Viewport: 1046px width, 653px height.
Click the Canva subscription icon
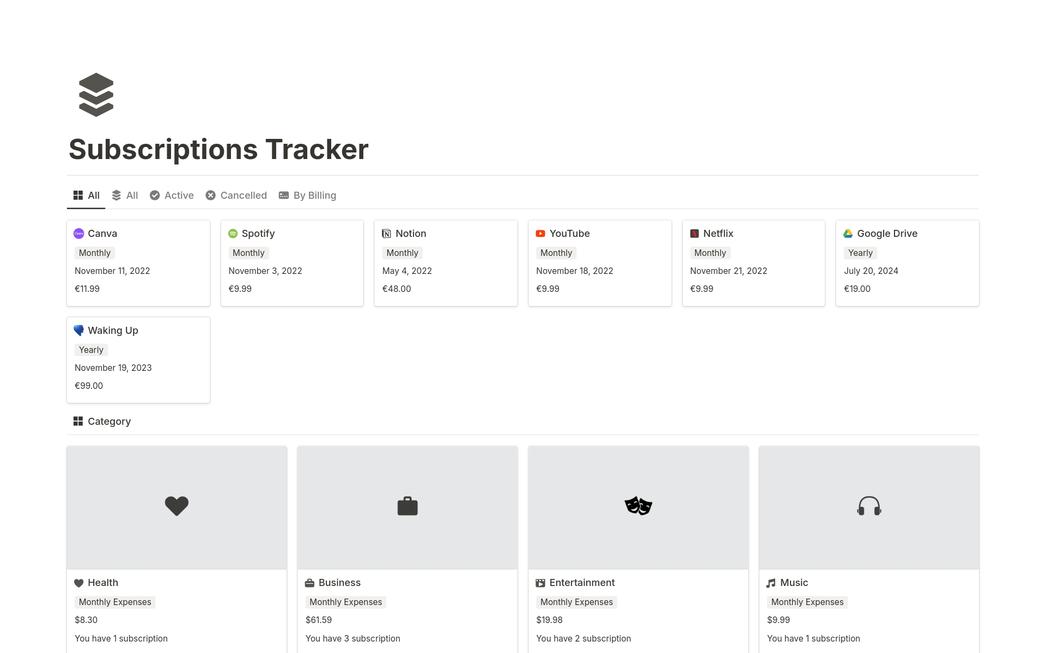click(79, 233)
